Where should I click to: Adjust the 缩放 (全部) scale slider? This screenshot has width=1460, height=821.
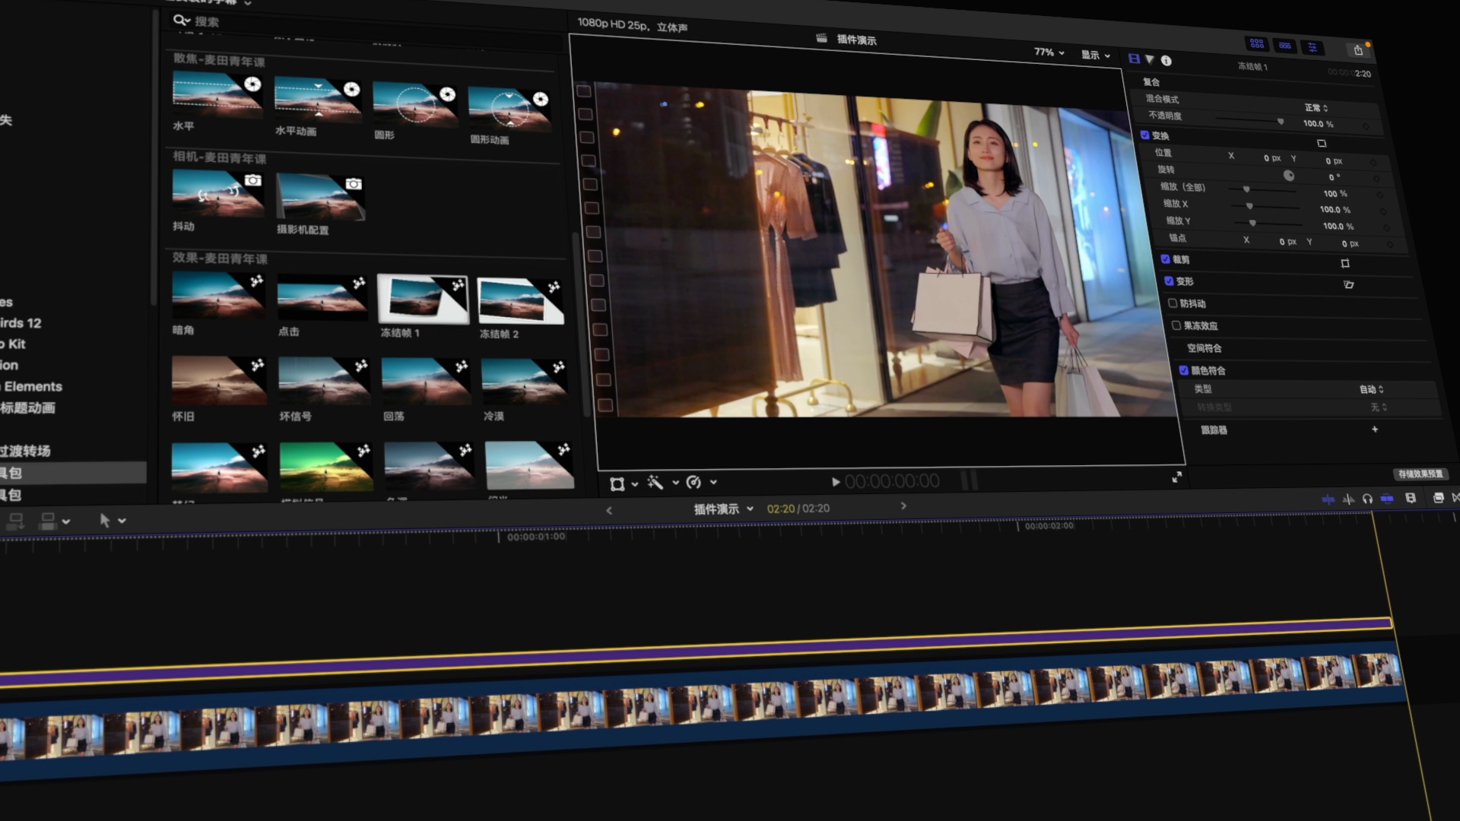pyautogui.click(x=1246, y=189)
